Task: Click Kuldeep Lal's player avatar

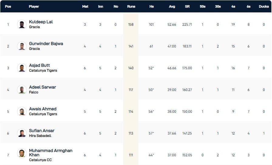Action: (x=22, y=24)
